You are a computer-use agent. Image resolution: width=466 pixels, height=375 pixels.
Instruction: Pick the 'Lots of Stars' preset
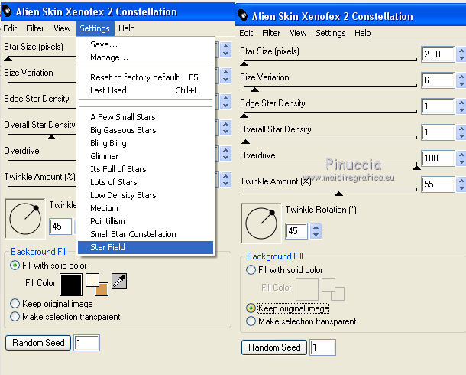146,182
